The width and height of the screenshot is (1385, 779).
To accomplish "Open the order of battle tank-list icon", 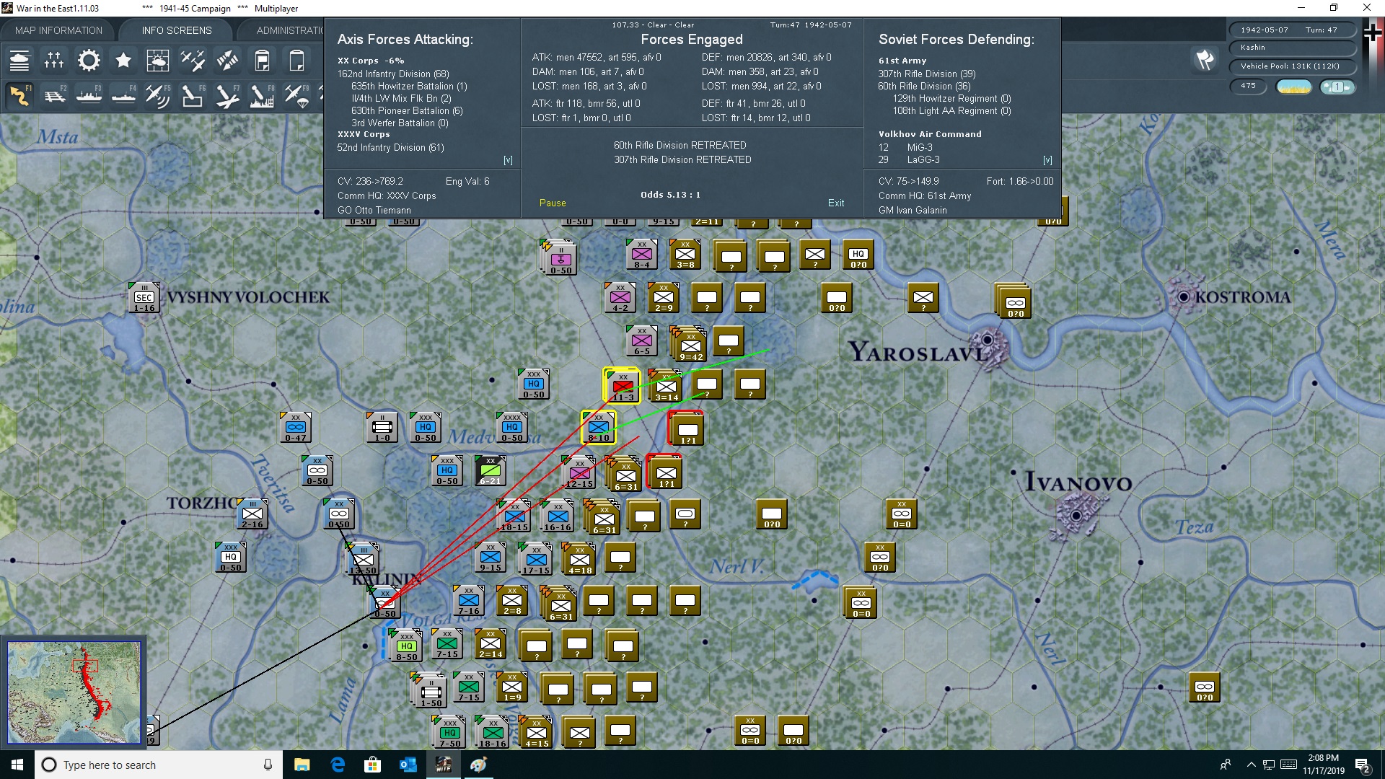I will click(x=19, y=61).
